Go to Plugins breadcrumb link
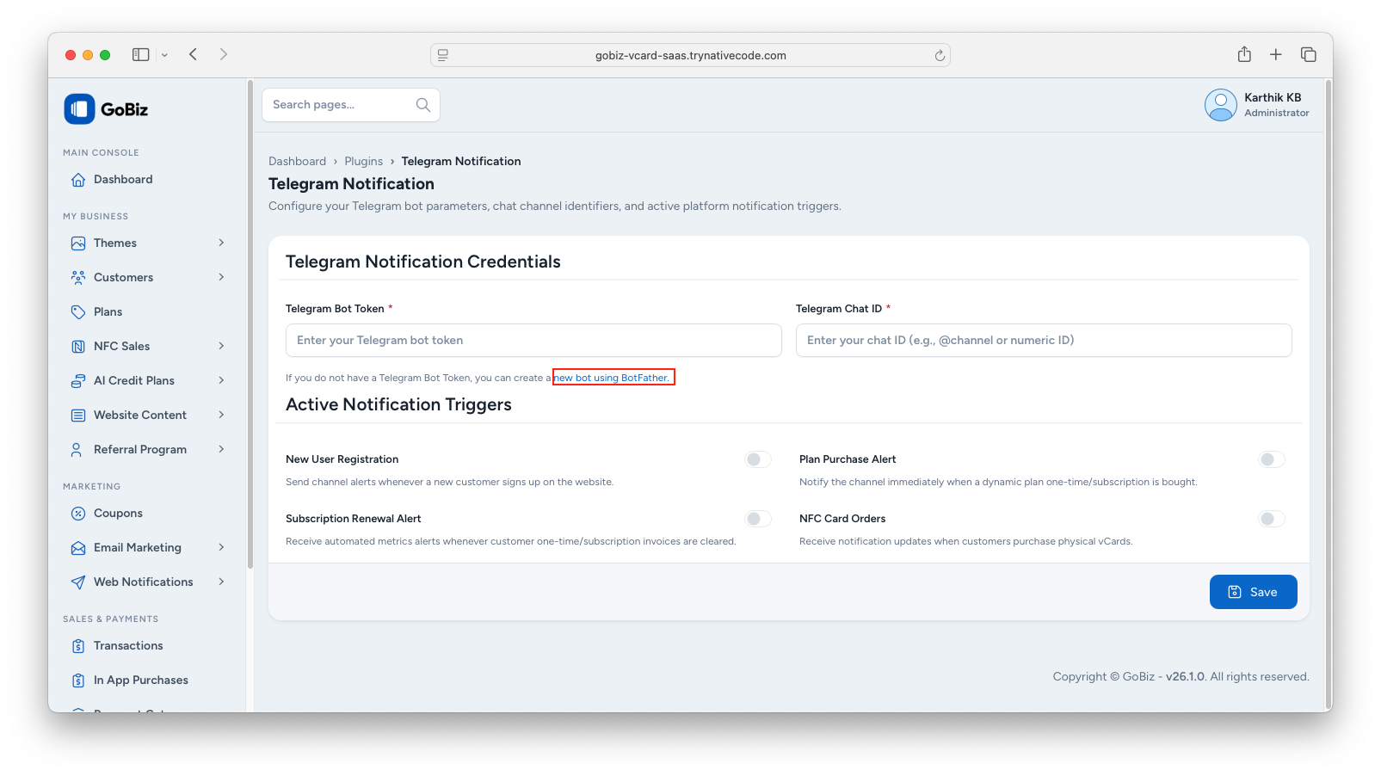The width and height of the screenshot is (1381, 776). (364, 162)
